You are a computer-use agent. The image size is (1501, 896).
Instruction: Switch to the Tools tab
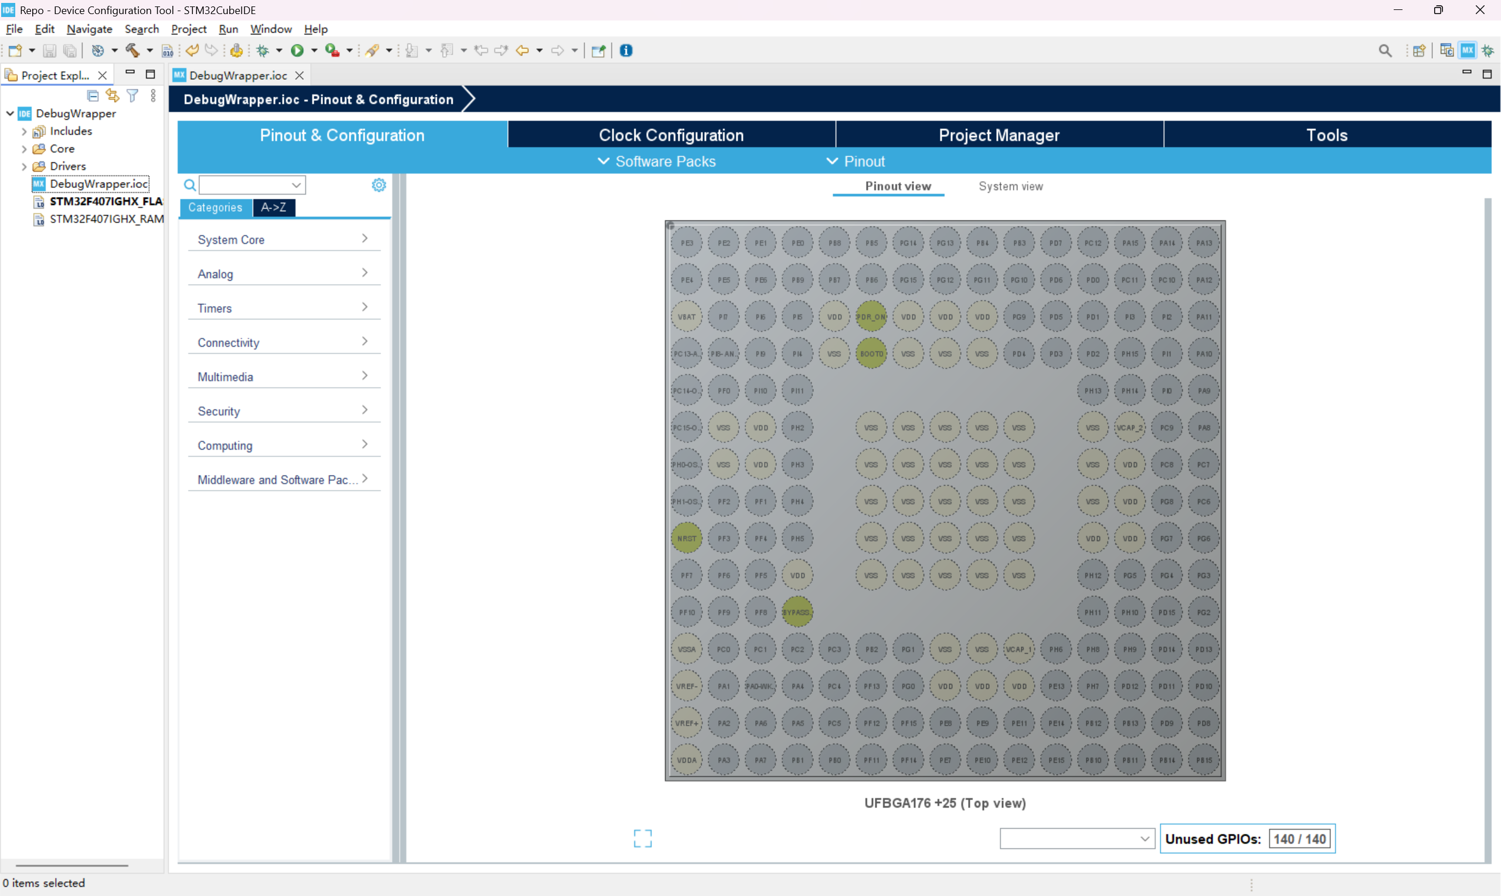[1327, 135]
